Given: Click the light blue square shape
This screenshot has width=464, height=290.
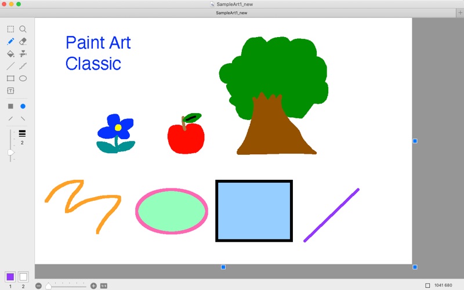Looking at the screenshot, I should [254, 211].
